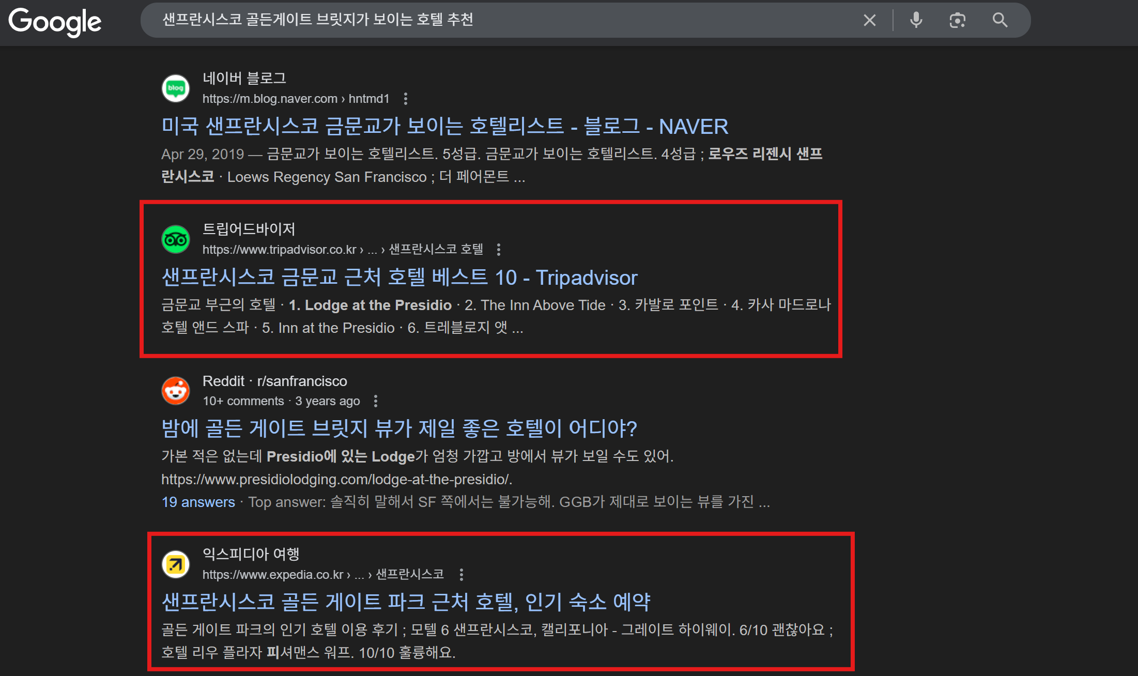Clear the search query text
Image resolution: width=1138 pixels, height=676 pixels.
[869, 20]
